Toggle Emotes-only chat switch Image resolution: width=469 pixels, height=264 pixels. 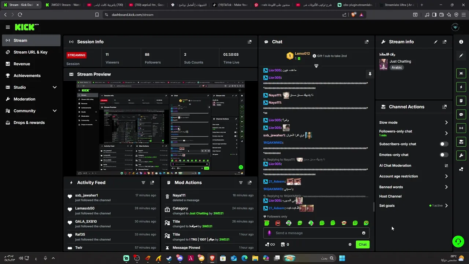click(x=444, y=155)
